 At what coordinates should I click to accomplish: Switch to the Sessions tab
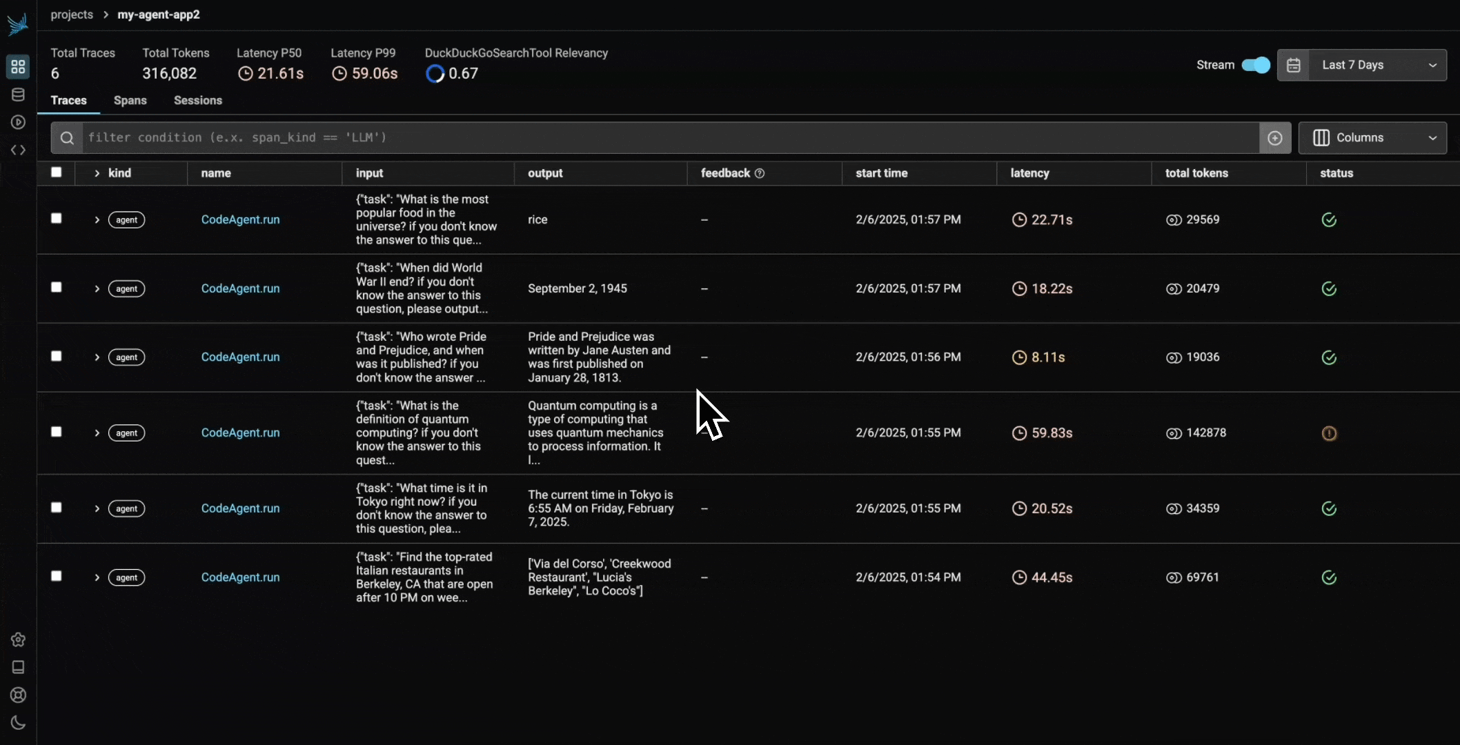(197, 101)
